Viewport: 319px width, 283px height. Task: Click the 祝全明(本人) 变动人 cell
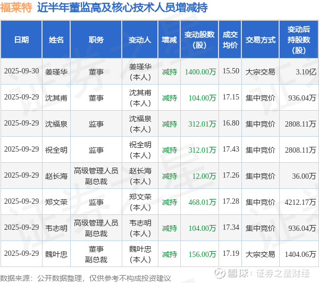pyautogui.click(x=140, y=150)
